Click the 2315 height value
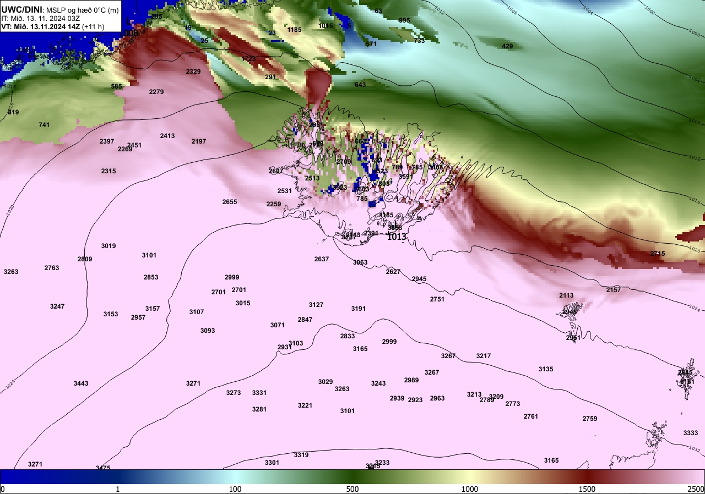The image size is (705, 494). point(109,171)
